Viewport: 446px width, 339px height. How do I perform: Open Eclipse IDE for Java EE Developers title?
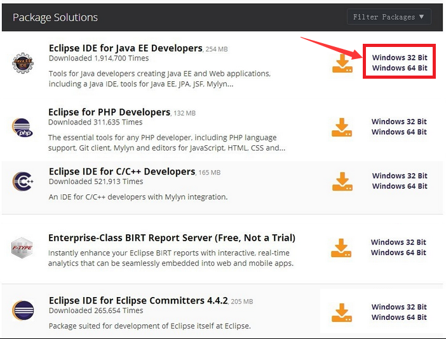125,48
